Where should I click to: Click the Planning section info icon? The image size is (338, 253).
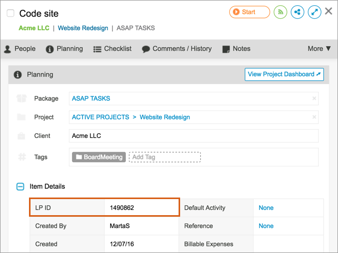click(x=18, y=75)
